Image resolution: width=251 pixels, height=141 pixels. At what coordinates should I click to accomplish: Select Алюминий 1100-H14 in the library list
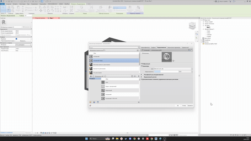click(x=120, y=98)
